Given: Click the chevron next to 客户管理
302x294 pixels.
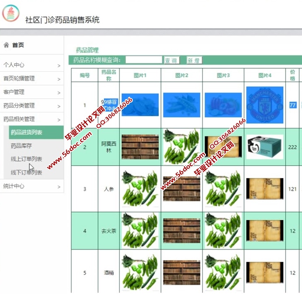Looking at the screenshot, I should tap(59, 93).
